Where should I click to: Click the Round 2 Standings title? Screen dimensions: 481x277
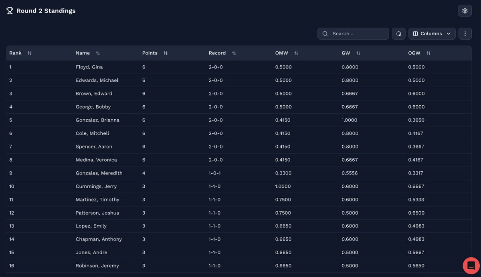(x=46, y=11)
